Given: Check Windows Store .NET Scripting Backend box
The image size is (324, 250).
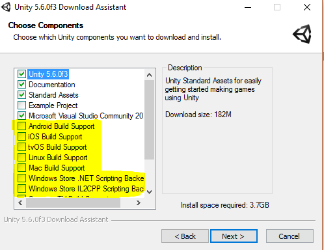Looking at the screenshot, I should 21,178.
